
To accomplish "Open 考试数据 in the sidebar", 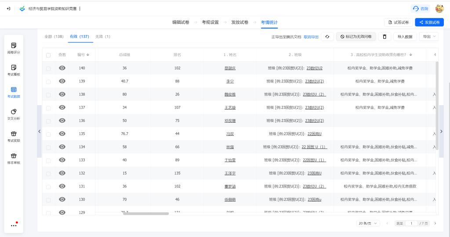I will pyautogui.click(x=14, y=92).
